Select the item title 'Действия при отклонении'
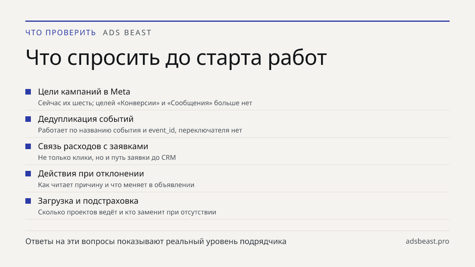This screenshot has width=475, height=267. tap(91, 174)
